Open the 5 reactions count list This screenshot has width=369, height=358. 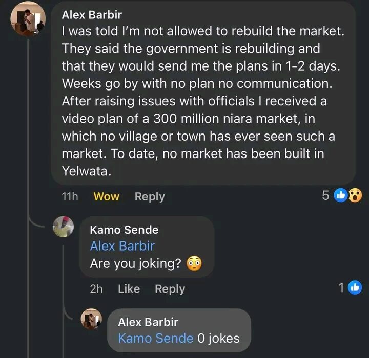click(x=326, y=195)
